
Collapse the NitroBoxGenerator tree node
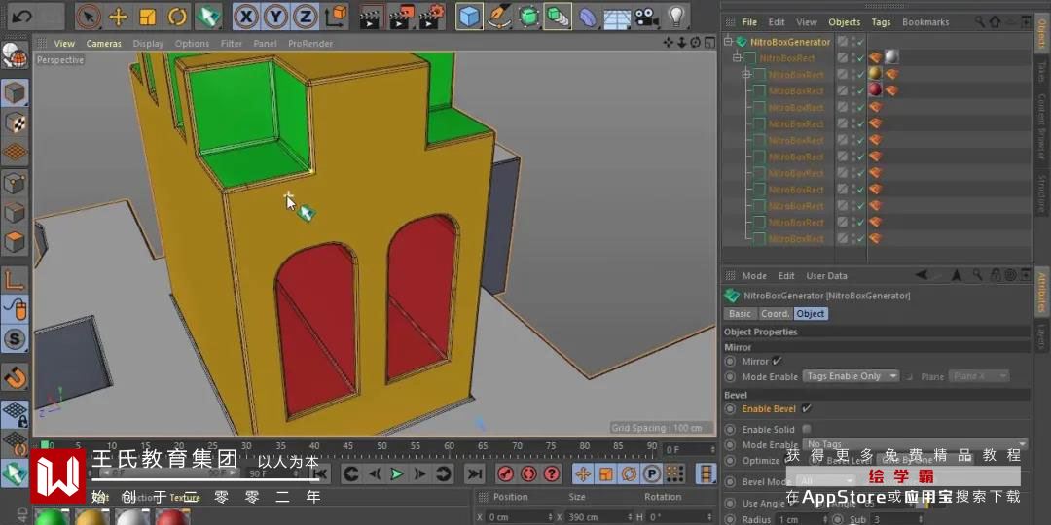click(728, 42)
